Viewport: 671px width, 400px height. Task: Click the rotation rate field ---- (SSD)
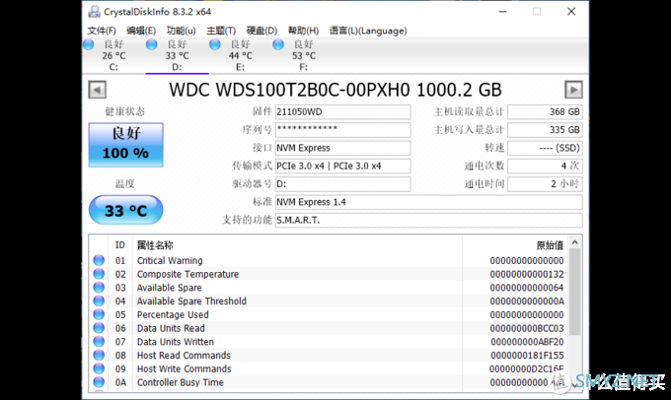545,148
